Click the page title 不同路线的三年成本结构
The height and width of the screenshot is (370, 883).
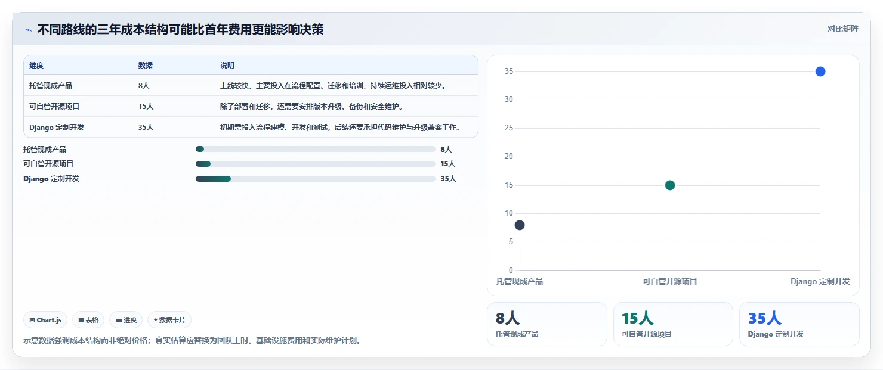coord(180,29)
